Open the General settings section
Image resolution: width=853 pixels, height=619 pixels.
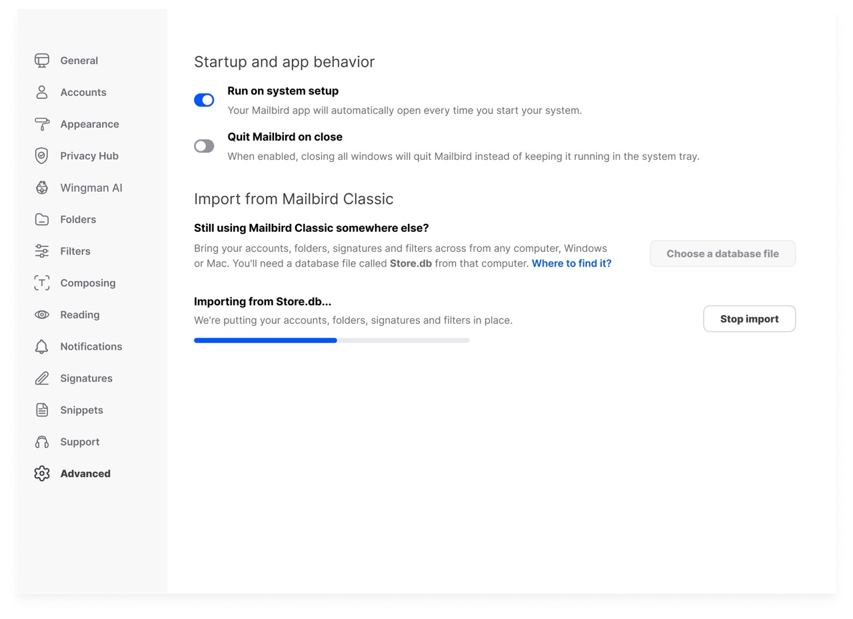click(79, 61)
